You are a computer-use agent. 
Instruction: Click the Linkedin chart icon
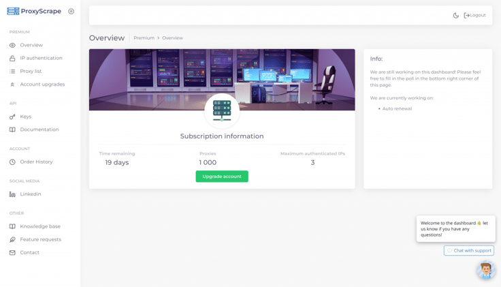[x=12, y=194]
